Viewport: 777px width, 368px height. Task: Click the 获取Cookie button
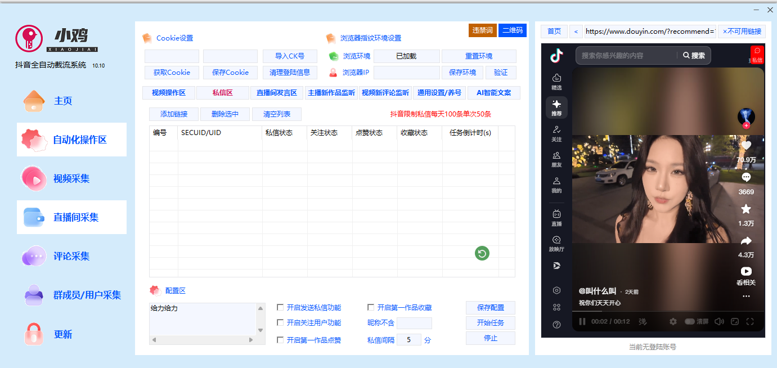(x=172, y=72)
